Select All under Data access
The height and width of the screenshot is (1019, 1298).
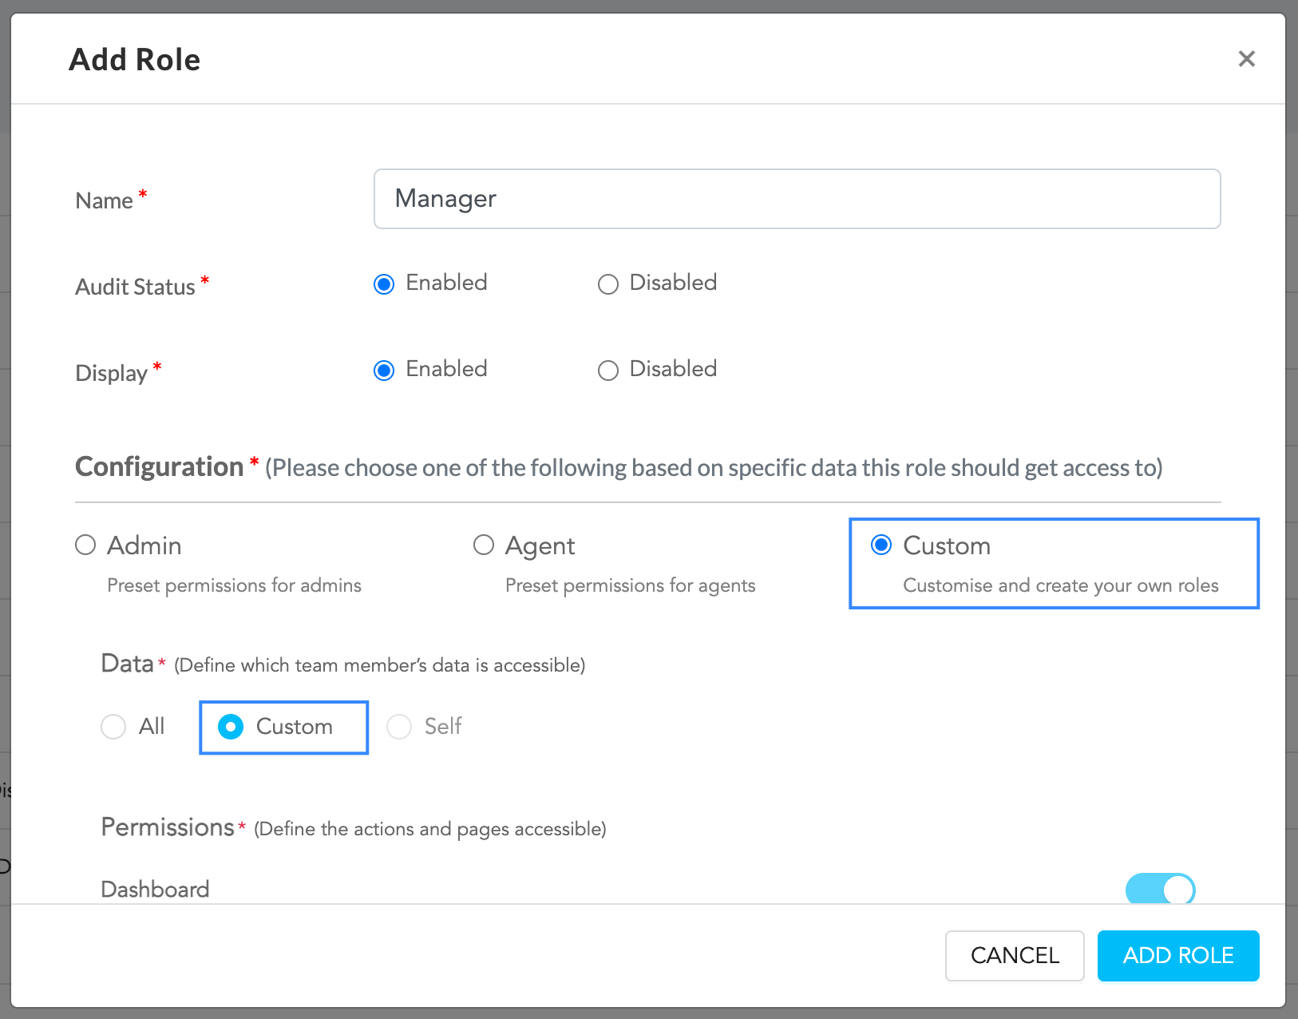(113, 727)
